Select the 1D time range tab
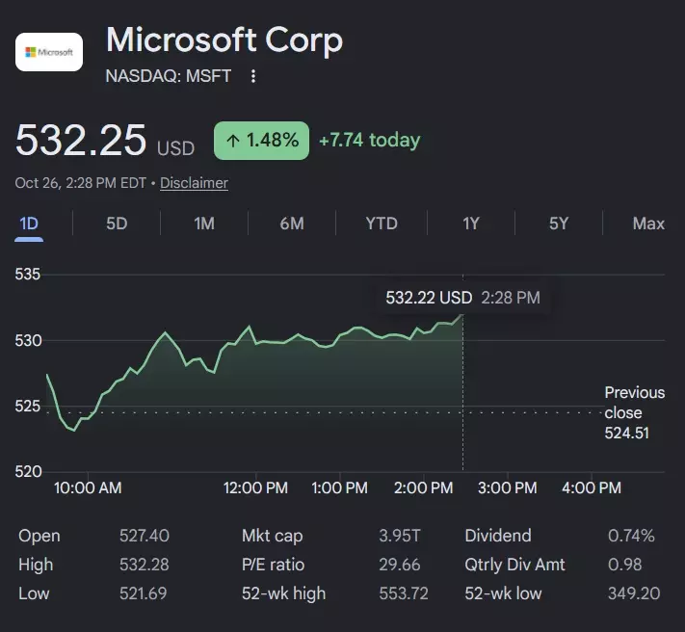This screenshot has height=632, width=685. [29, 224]
